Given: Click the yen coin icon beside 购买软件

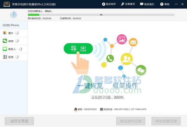Looking at the screenshot, I should point(103,4).
